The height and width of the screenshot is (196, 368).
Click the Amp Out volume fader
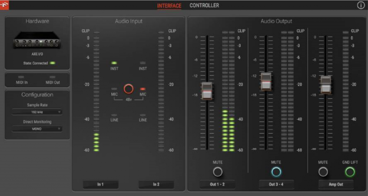point(326,85)
